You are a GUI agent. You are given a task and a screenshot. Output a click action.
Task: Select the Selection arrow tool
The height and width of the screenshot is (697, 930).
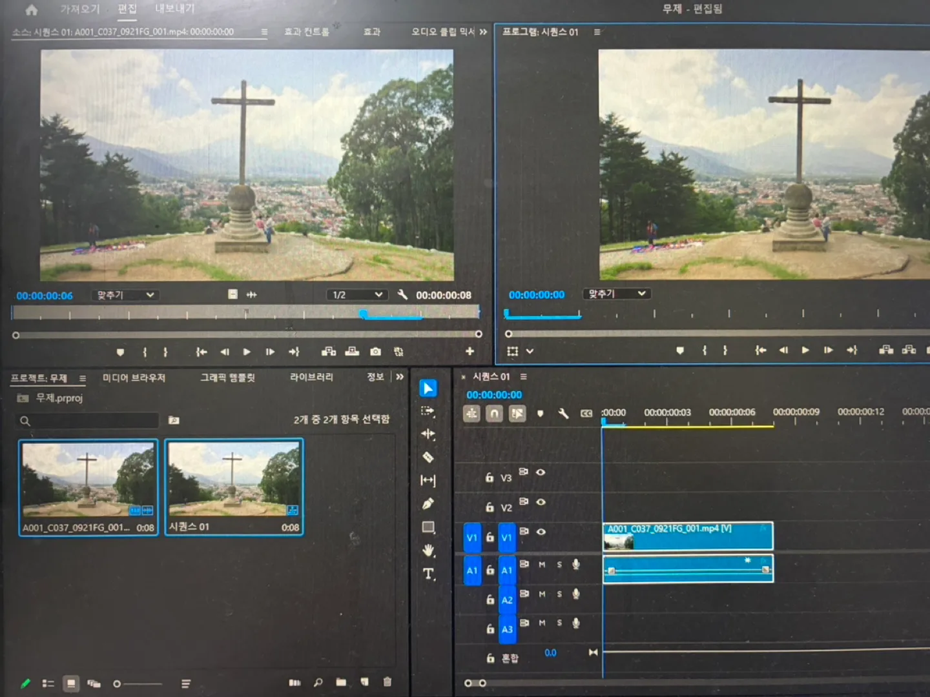point(428,388)
